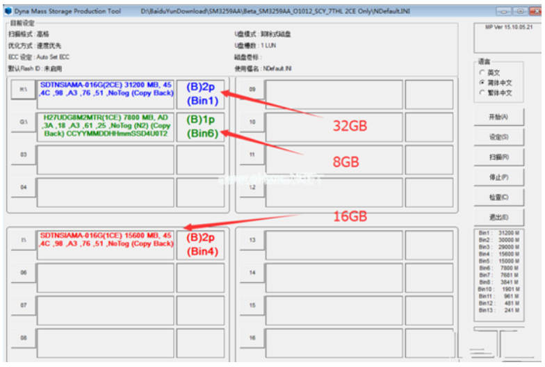Click the 扫描(R) scan button
This screenshot has width=545, height=367.
[499, 157]
